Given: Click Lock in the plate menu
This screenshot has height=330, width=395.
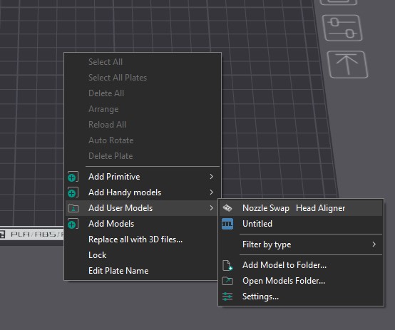Looking at the screenshot, I should click(x=143, y=255).
